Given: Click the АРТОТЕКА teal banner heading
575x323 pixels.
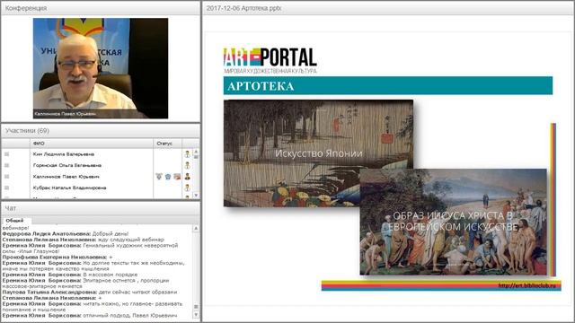Looking at the screenshot, I should tap(388, 86).
